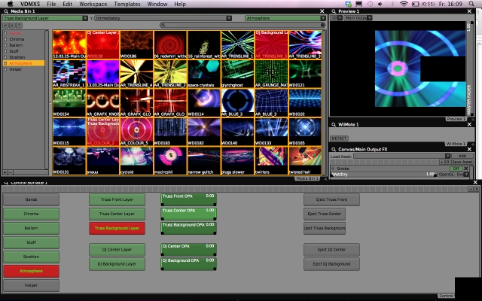Click the DETECT button in WiiMote 1
The image size is (482, 301).
pos(339,138)
